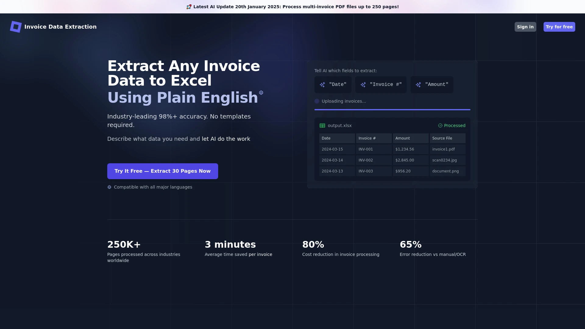Click the Invoice Data Extraction logo icon
Image resolution: width=585 pixels, height=329 pixels.
click(16, 27)
